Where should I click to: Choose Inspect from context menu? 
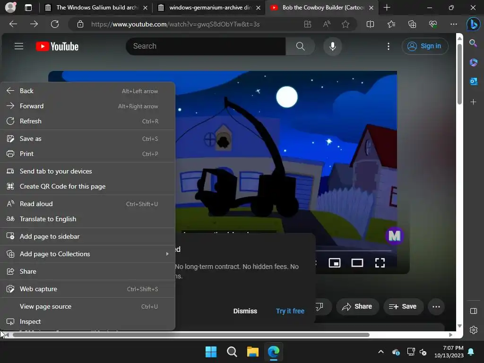87,321
